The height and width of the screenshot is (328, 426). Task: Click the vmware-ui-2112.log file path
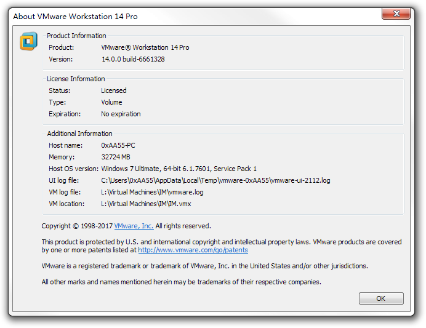click(215, 180)
